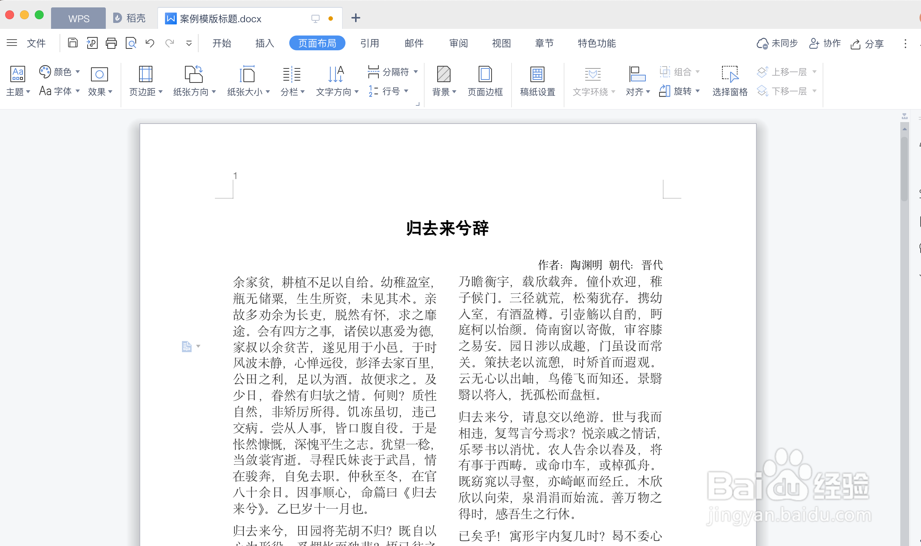This screenshot has height=546, width=921.
Task: Expand the 纸张大小 dropdown arrow
Action: point(268,92)
